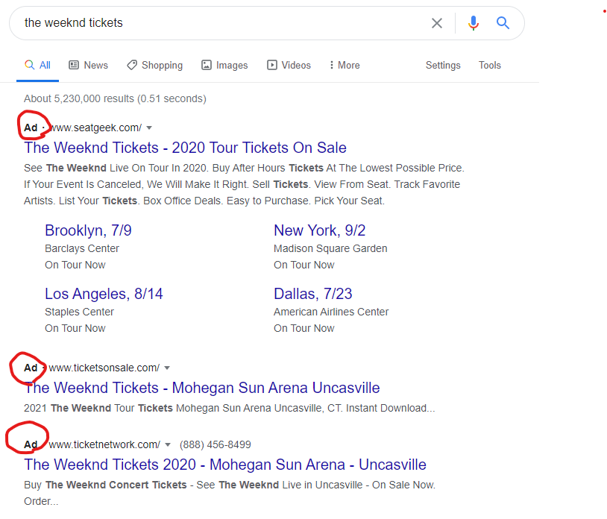This screenshot has width=607, height=519.
Task: Click the blue magnifying glass search icon
Action: pyautogui.click(x=503, y=22)
